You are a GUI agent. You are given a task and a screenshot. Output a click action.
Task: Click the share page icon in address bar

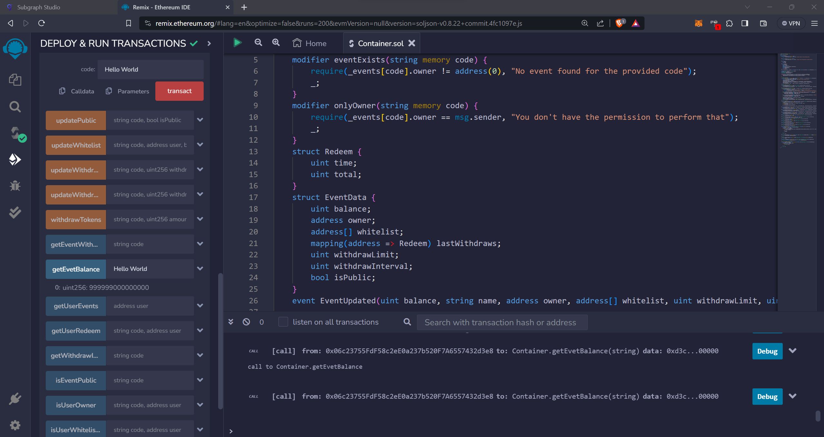(x=600, y=23)
